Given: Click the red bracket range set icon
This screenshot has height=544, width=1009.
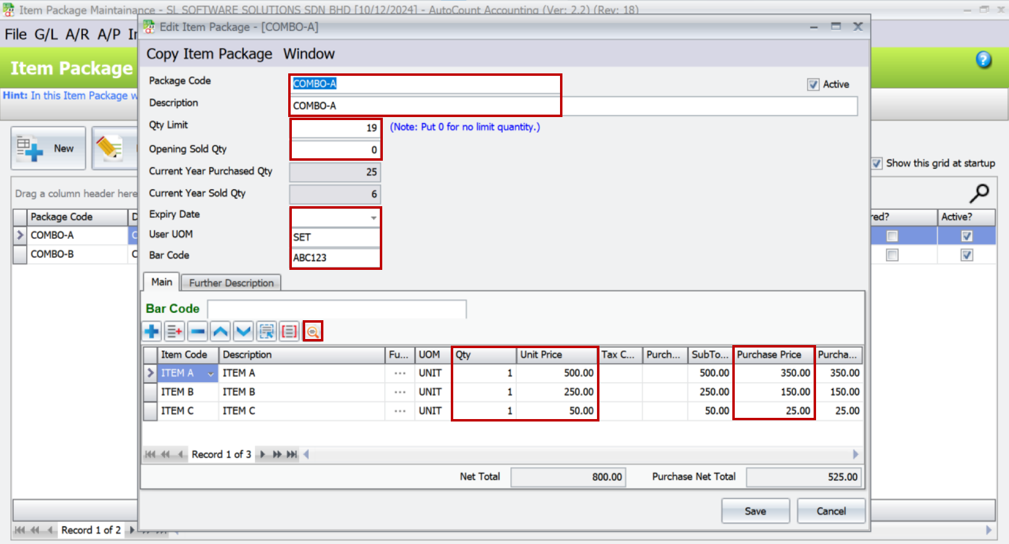Looking at the screenshot, I should tap(289, 331).
